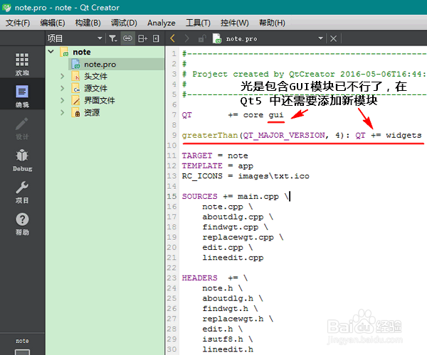Open the 调试(D) menu
Image resolution: width=427 pixels, height=355 pixels.
[124, 23]
